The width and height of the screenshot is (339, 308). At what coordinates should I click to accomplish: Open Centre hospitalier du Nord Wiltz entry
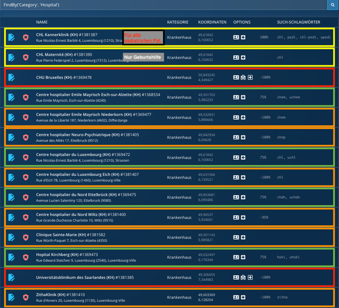coord(81,215)
